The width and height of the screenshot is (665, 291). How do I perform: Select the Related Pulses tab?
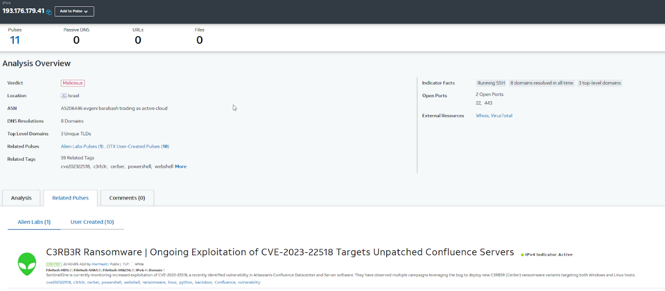click(70, 198)
